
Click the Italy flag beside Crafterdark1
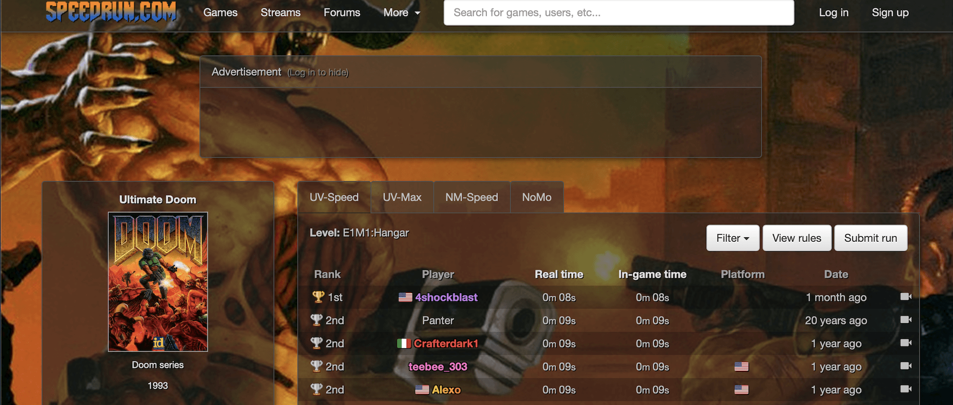pyautogui.click(x=404, y=343)
